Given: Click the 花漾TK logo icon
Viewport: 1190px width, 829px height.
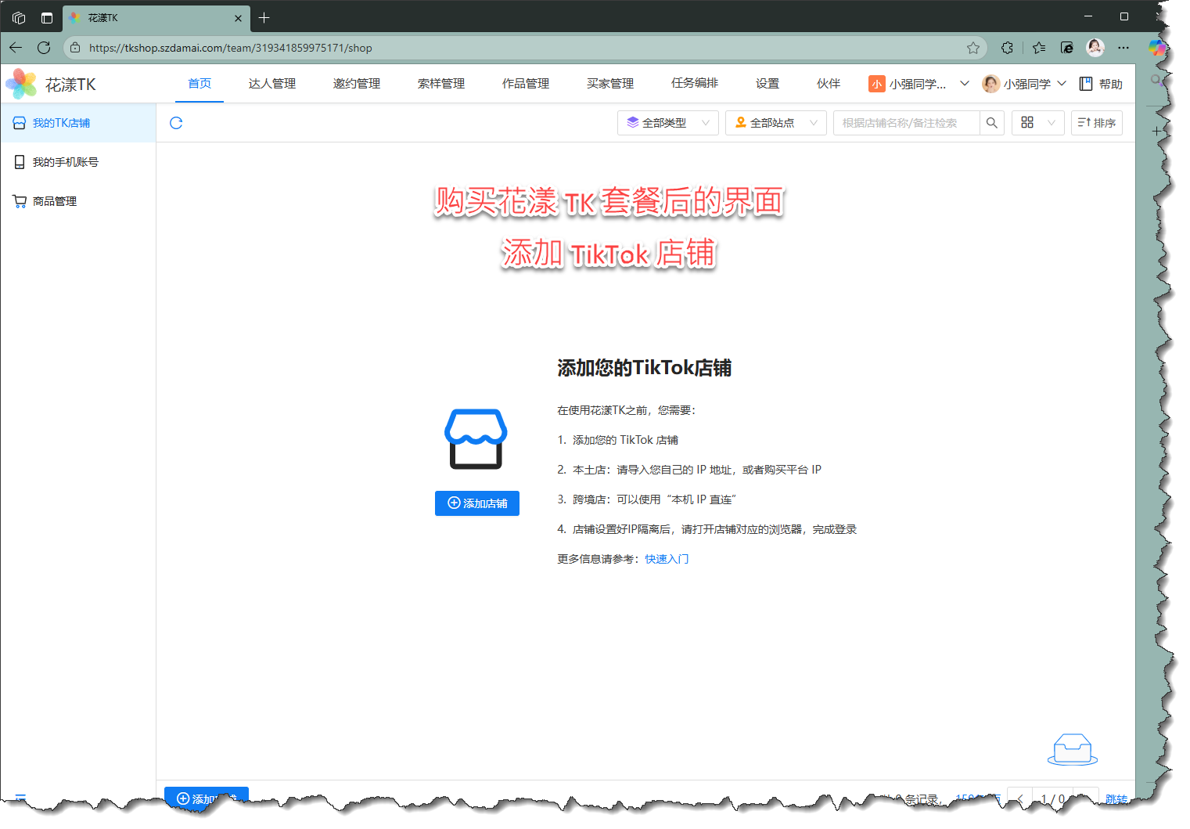Looking at the screenshot, I should click(21, 84).
